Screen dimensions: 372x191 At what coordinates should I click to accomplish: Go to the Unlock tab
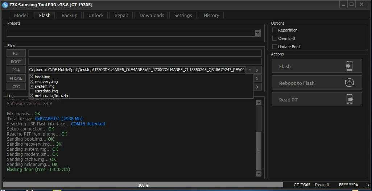(x=96, y=16)
